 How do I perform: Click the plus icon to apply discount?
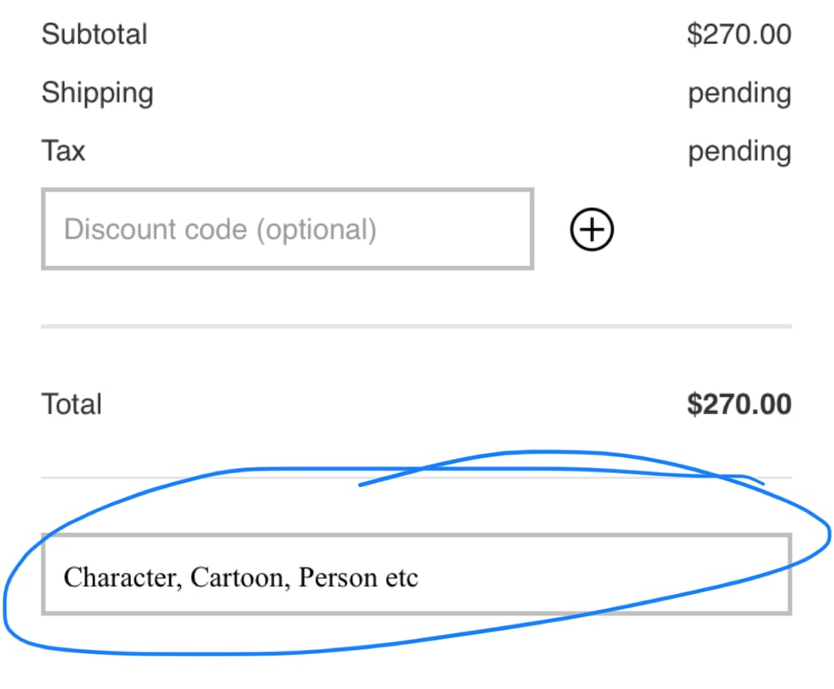592,229
